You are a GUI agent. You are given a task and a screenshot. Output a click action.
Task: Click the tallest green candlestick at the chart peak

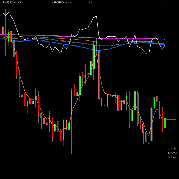[x=93, y=57]
